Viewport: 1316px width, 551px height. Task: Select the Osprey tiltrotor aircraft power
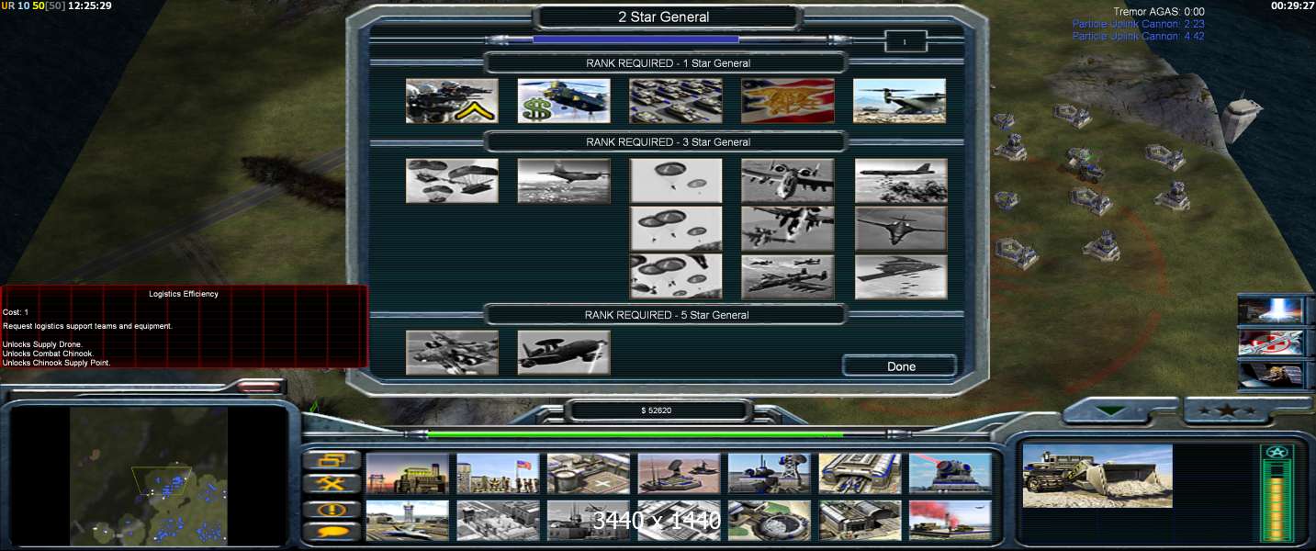tap(899, 101)
